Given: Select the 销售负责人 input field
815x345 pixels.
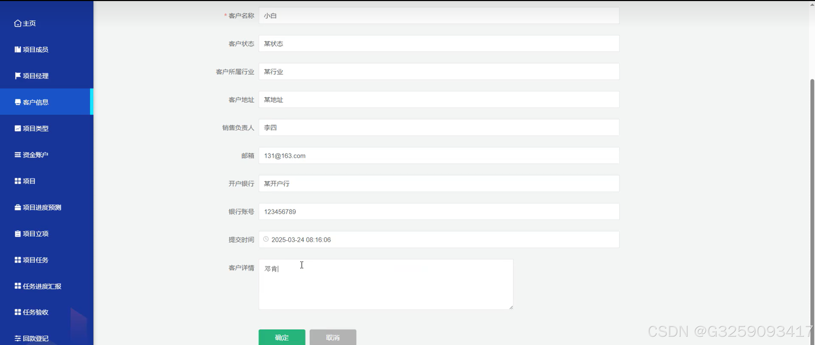Looking at the screenshot, I should click(x=439, y=127).
